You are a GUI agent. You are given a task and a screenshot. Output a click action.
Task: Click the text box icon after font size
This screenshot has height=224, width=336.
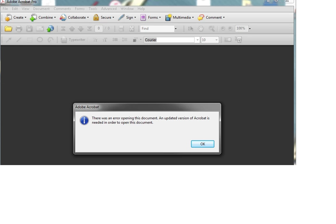click(x=228, y=40)
